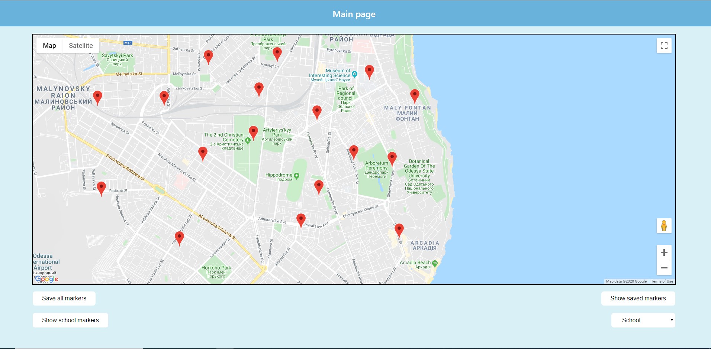711x349 pixels.
Task: Zoom in using the plus control
Action: tap(664, 252)
